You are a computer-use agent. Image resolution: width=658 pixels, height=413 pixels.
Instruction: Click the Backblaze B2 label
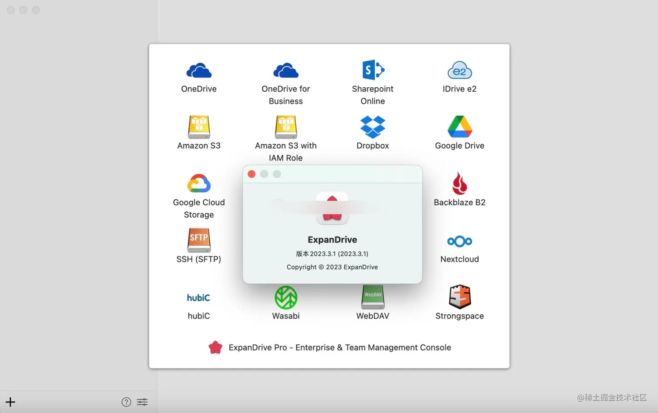coord(460,202)
